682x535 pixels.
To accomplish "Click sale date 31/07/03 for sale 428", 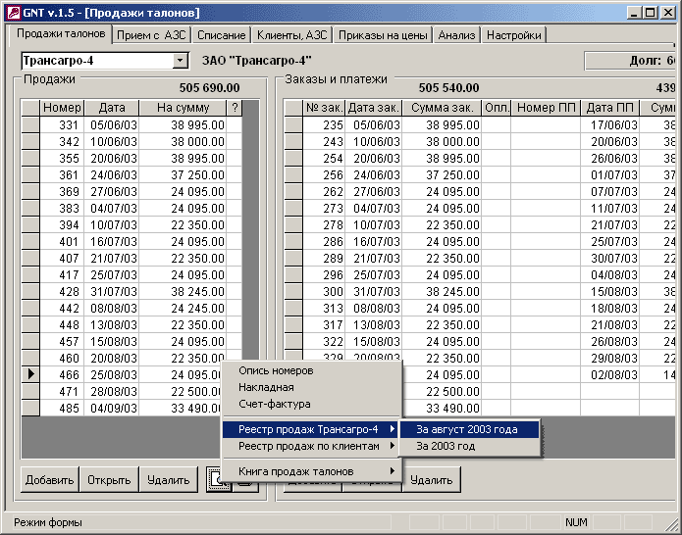I will [112, 291].
